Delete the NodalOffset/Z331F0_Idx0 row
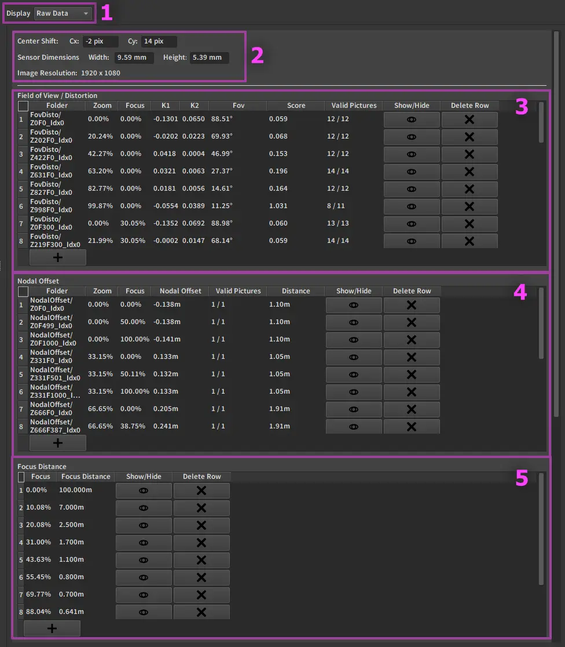The image size is (565, 647). [x=412, y=357]
